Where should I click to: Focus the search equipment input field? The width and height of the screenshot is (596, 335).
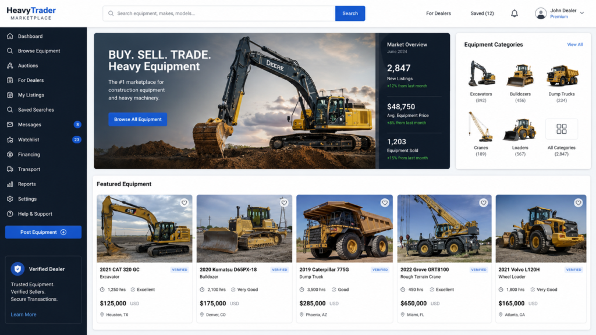(219, 13)
